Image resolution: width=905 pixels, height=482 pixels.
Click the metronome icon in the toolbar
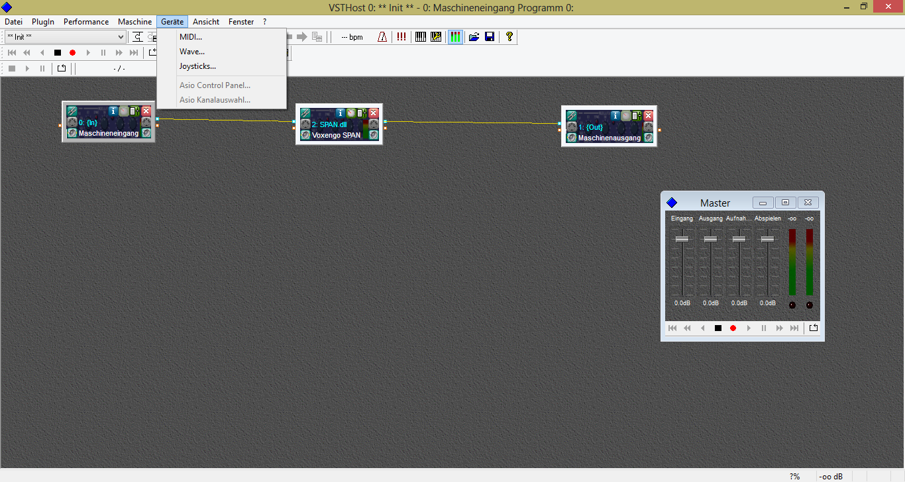click(382, 37)
